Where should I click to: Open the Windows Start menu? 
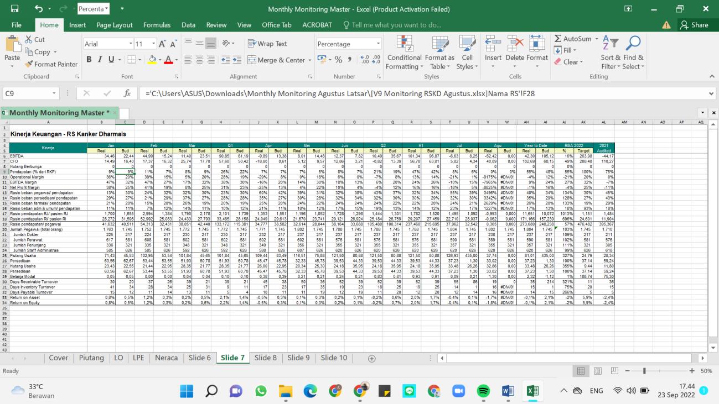point(187,391)
